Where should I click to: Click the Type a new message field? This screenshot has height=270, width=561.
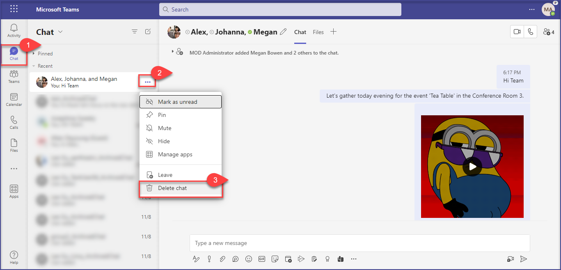(359, 243)
